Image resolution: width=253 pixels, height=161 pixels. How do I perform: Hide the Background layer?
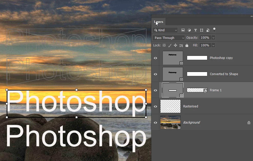coord(155,123)
